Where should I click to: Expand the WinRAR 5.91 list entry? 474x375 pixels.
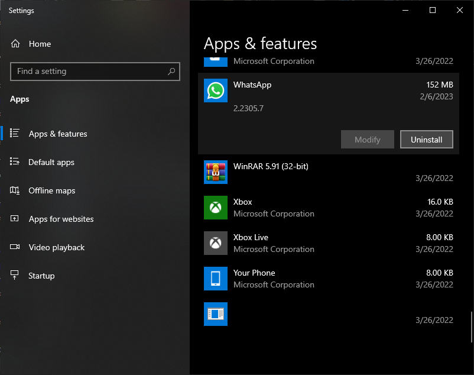point(328,172)
